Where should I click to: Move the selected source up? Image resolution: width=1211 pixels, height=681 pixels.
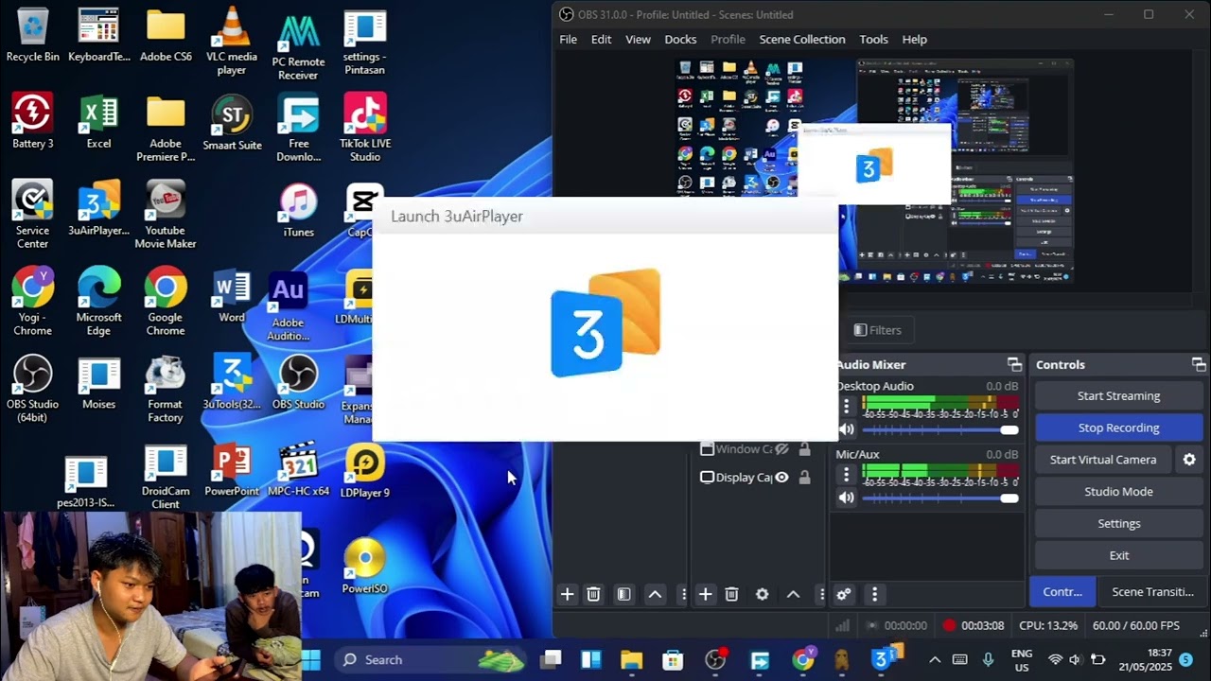point(793,594)
